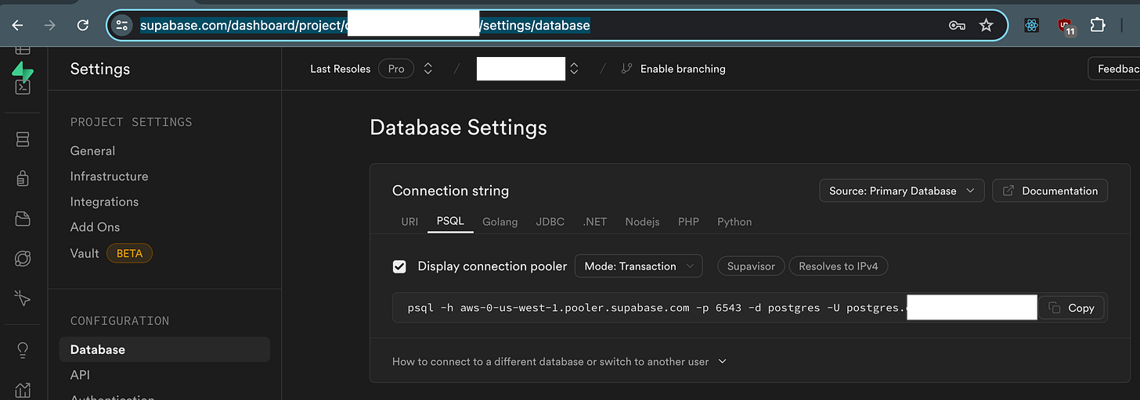The height and width of the screenshot is (400, 1140).
Task: Open Source: Primary Database dropdown
Action: pos(901,191)
